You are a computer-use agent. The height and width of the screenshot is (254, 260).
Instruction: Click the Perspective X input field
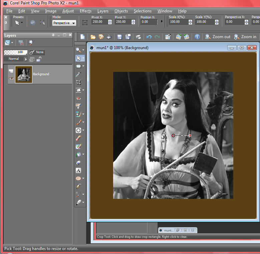click(235, 22)
